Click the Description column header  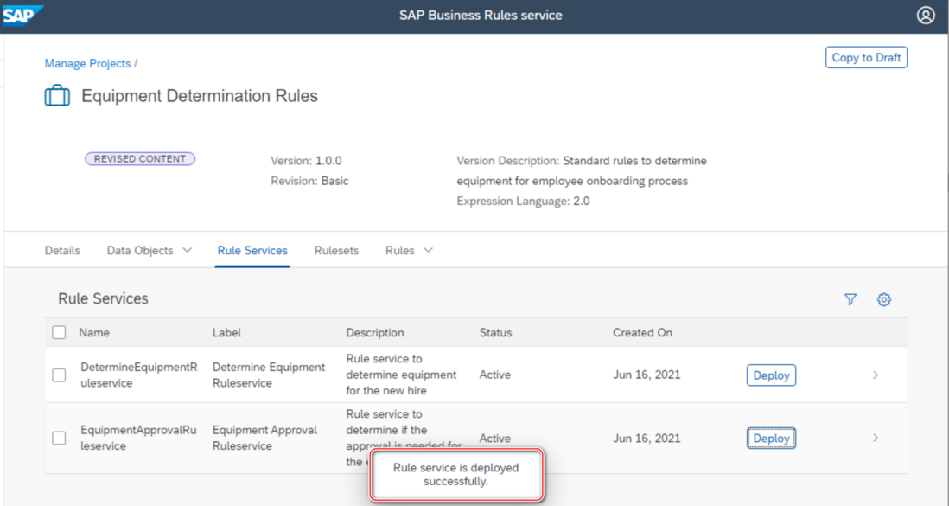tap(374, 333)
